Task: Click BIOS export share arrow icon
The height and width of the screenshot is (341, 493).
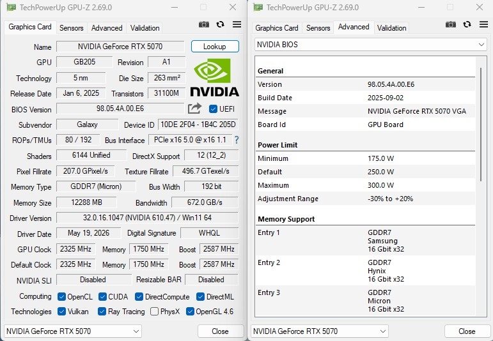Action: click(194, 109)
